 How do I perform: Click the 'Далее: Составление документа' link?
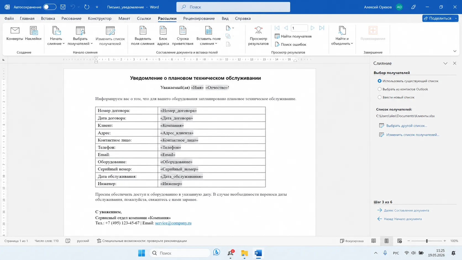pos(406,210)
